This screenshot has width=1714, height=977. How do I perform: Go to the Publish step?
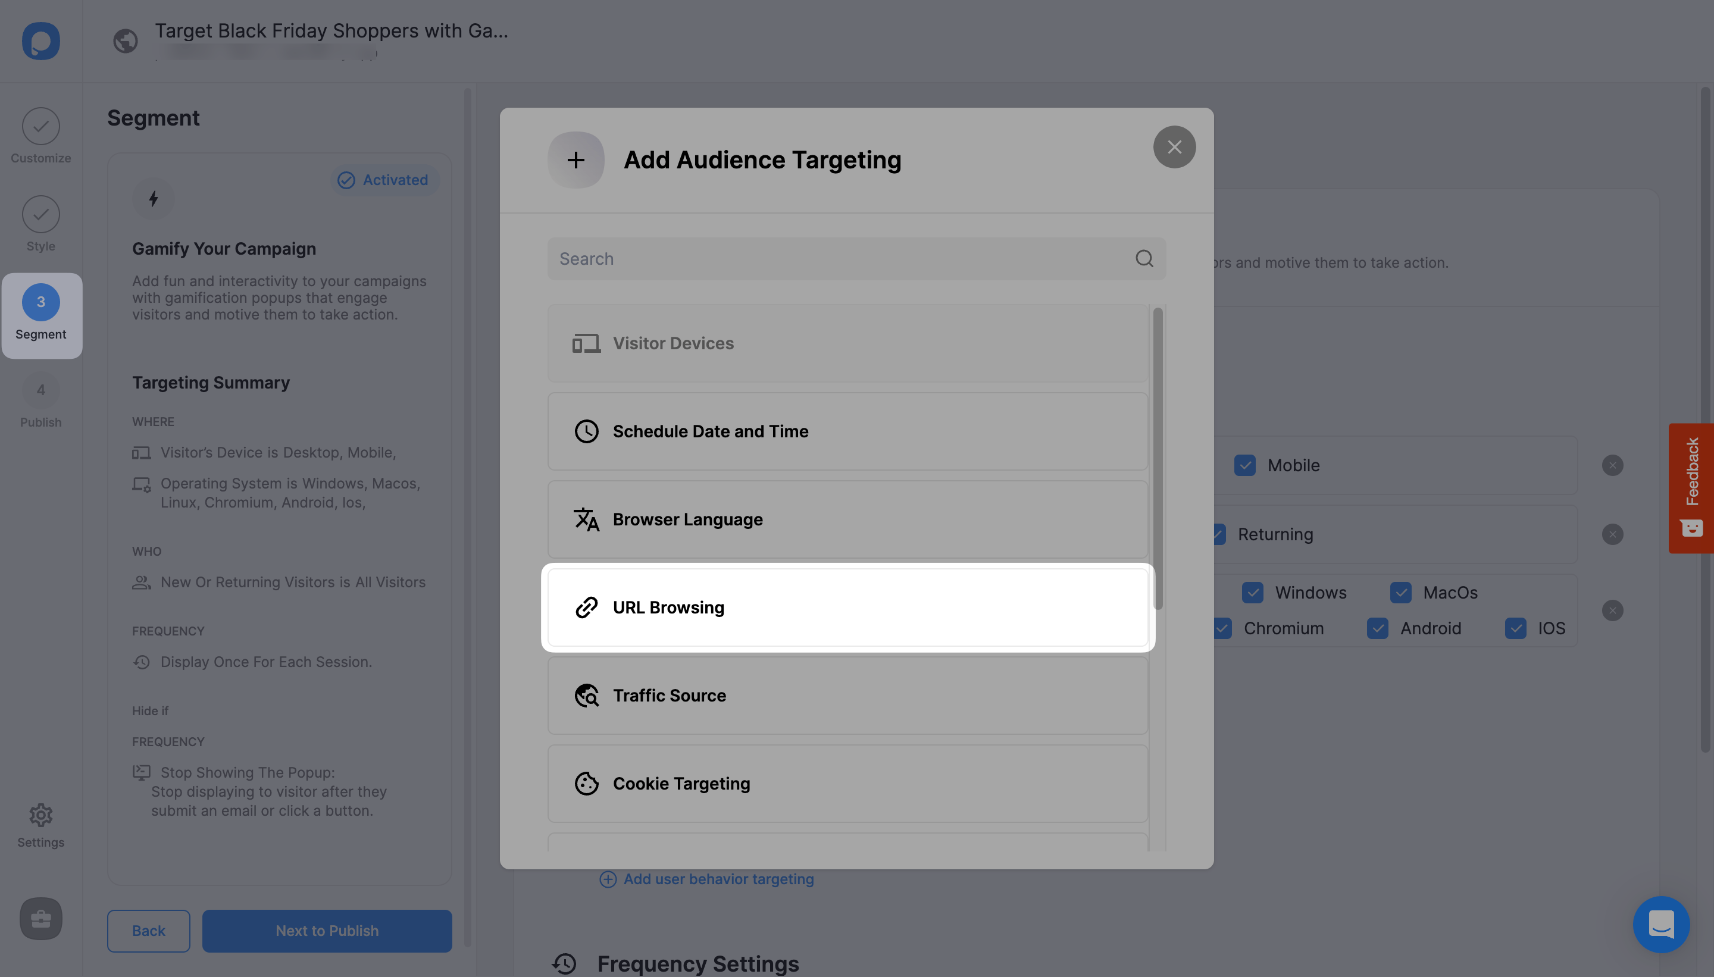pos(41,400)
